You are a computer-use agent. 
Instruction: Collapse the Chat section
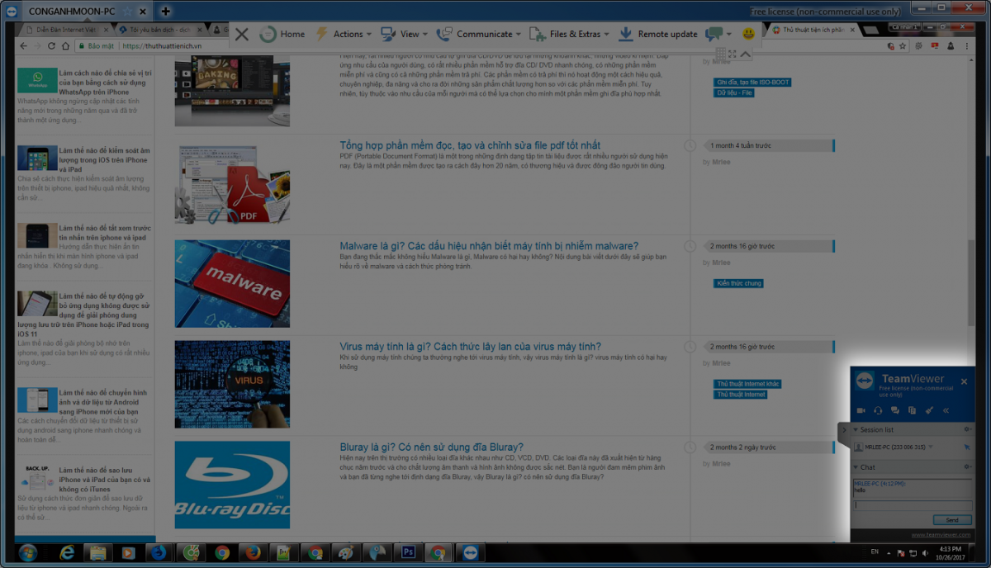[x=856, y=466]
